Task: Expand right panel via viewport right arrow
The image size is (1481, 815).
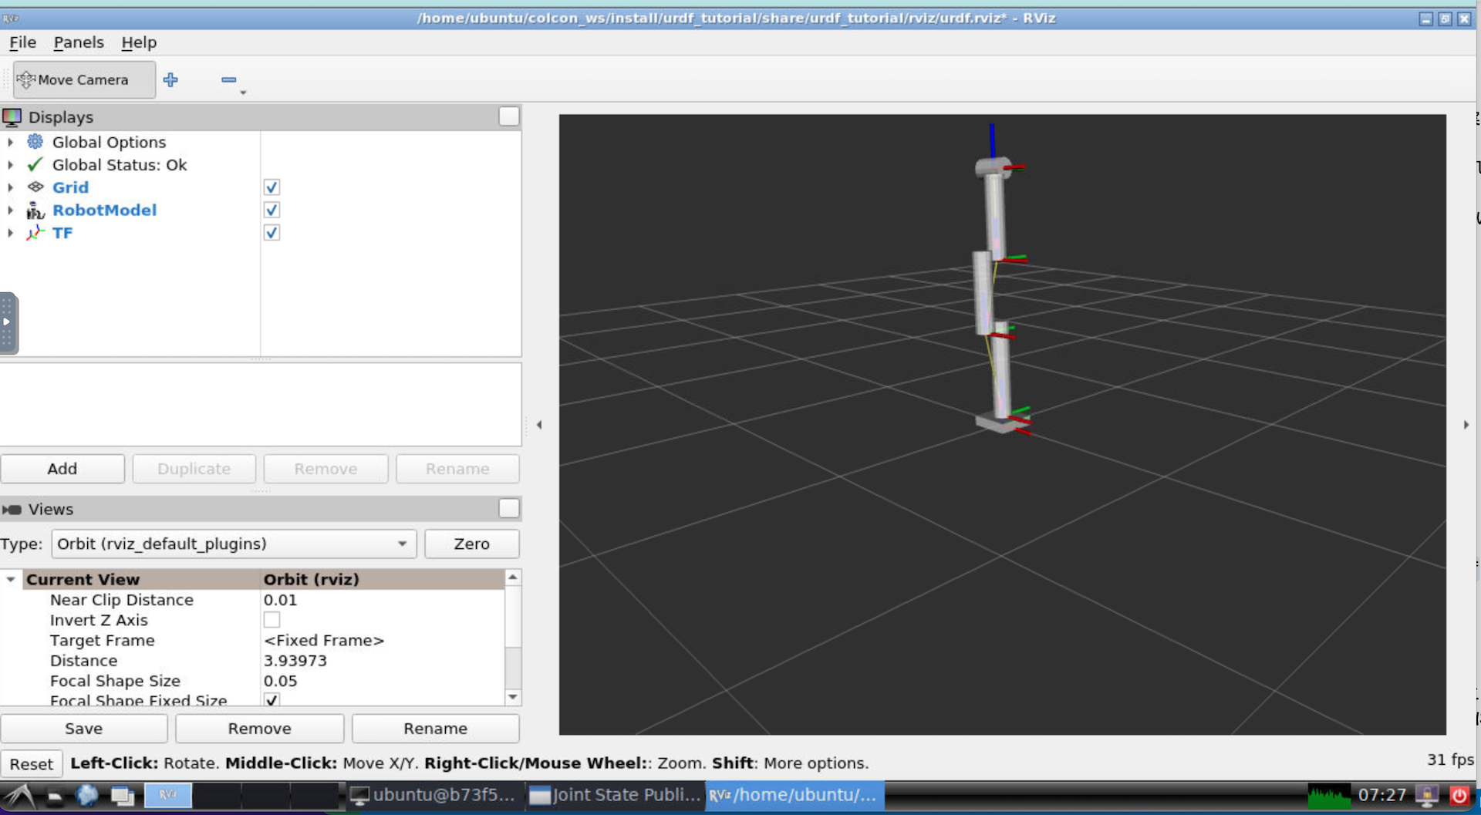Action: 1466,425
